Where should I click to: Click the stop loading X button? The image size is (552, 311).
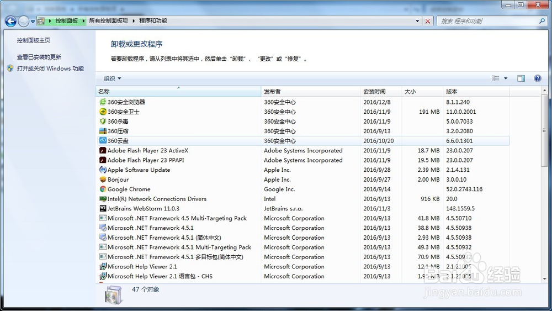click(428, 21)
